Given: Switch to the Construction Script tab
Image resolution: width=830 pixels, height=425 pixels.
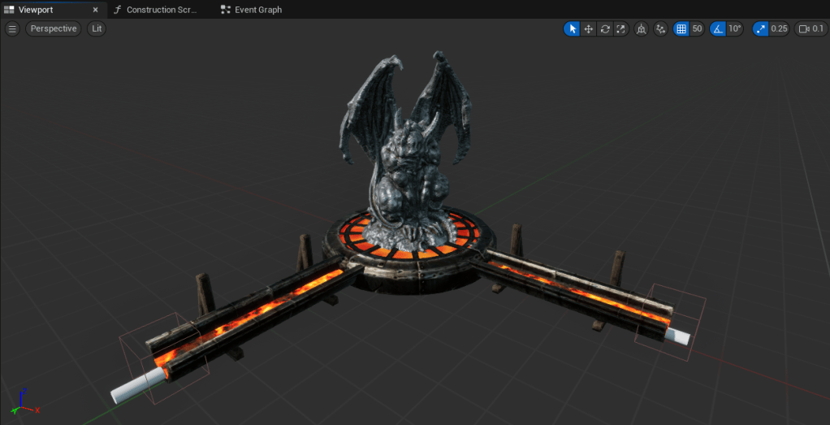Looking at the screenshot, I should 158,10.
